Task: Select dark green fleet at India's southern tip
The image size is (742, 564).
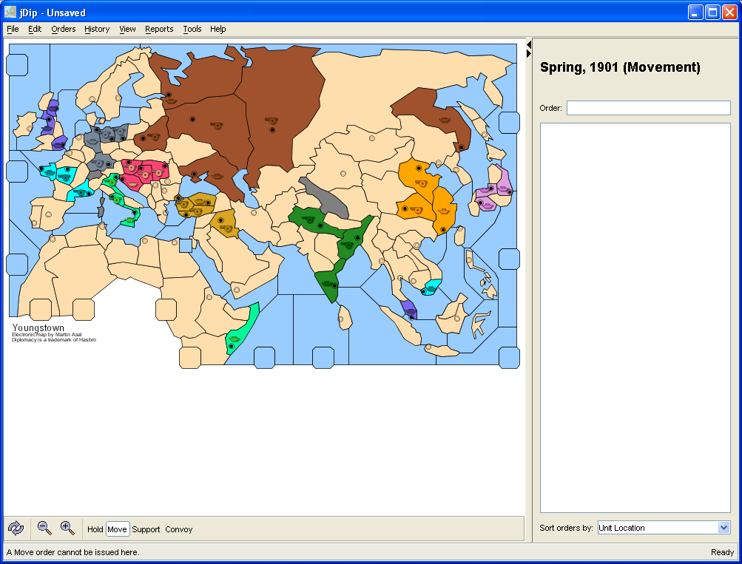Action: 327,284
